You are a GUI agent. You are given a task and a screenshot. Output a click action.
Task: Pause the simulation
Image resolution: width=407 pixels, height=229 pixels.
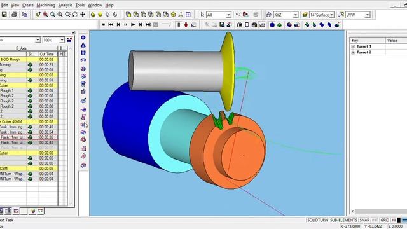[x=126, y=25]
